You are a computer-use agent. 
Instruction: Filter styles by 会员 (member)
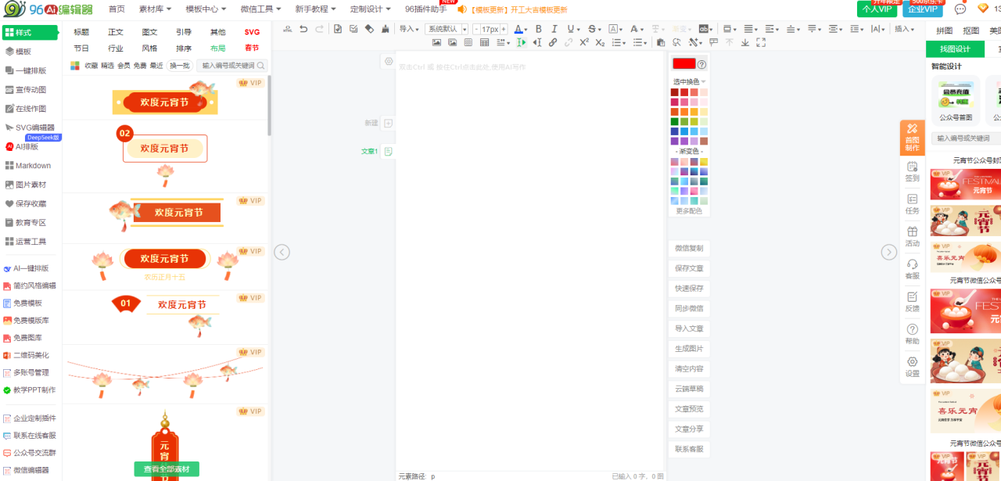[x=124, y=66]
